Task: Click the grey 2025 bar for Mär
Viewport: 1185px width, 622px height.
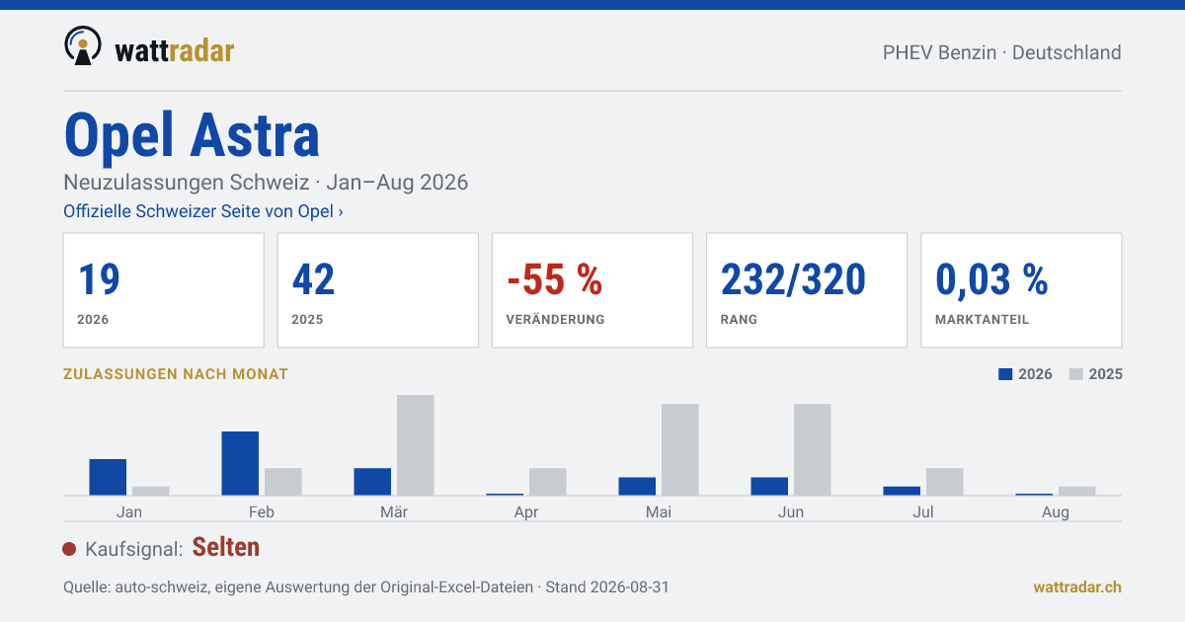Action: pyautogui.click(x=416, y=445)
